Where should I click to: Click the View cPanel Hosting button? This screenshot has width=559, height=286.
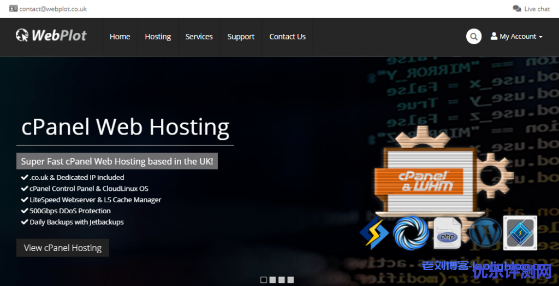pos(63,248)
